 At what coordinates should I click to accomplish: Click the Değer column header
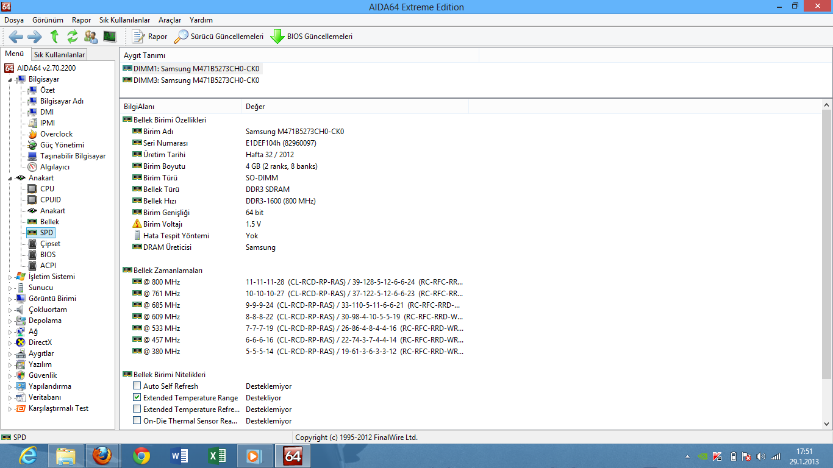[x=355, y=107]
